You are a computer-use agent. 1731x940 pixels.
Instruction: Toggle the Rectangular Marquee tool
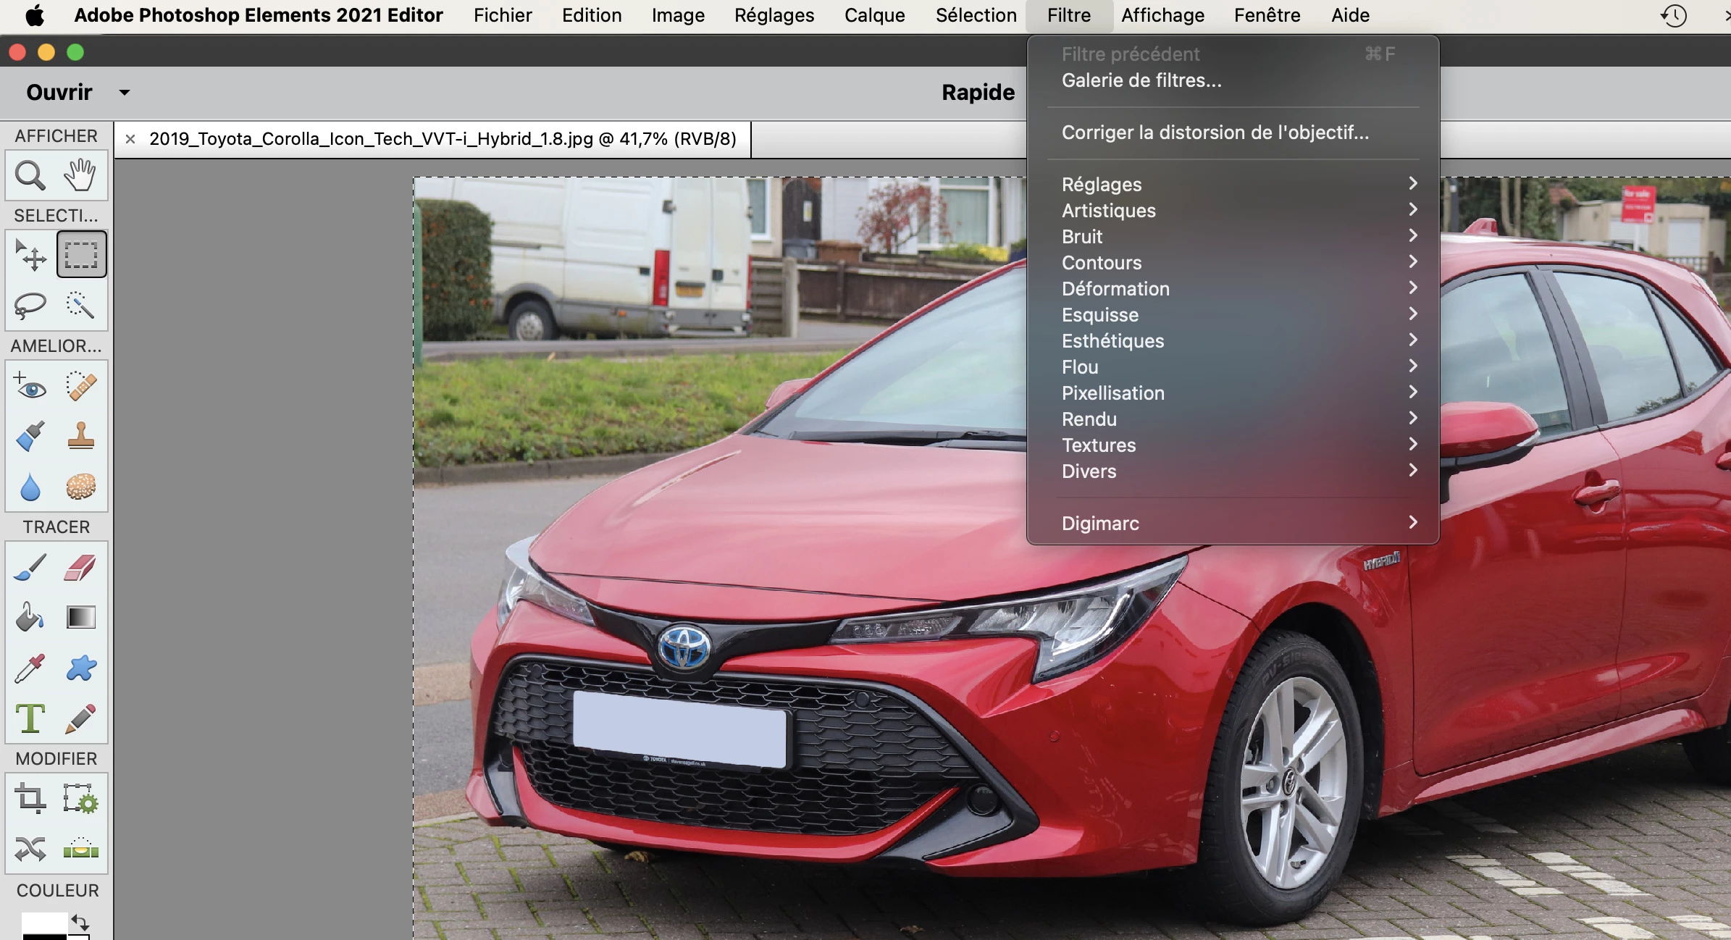click(x=80, y=255)
